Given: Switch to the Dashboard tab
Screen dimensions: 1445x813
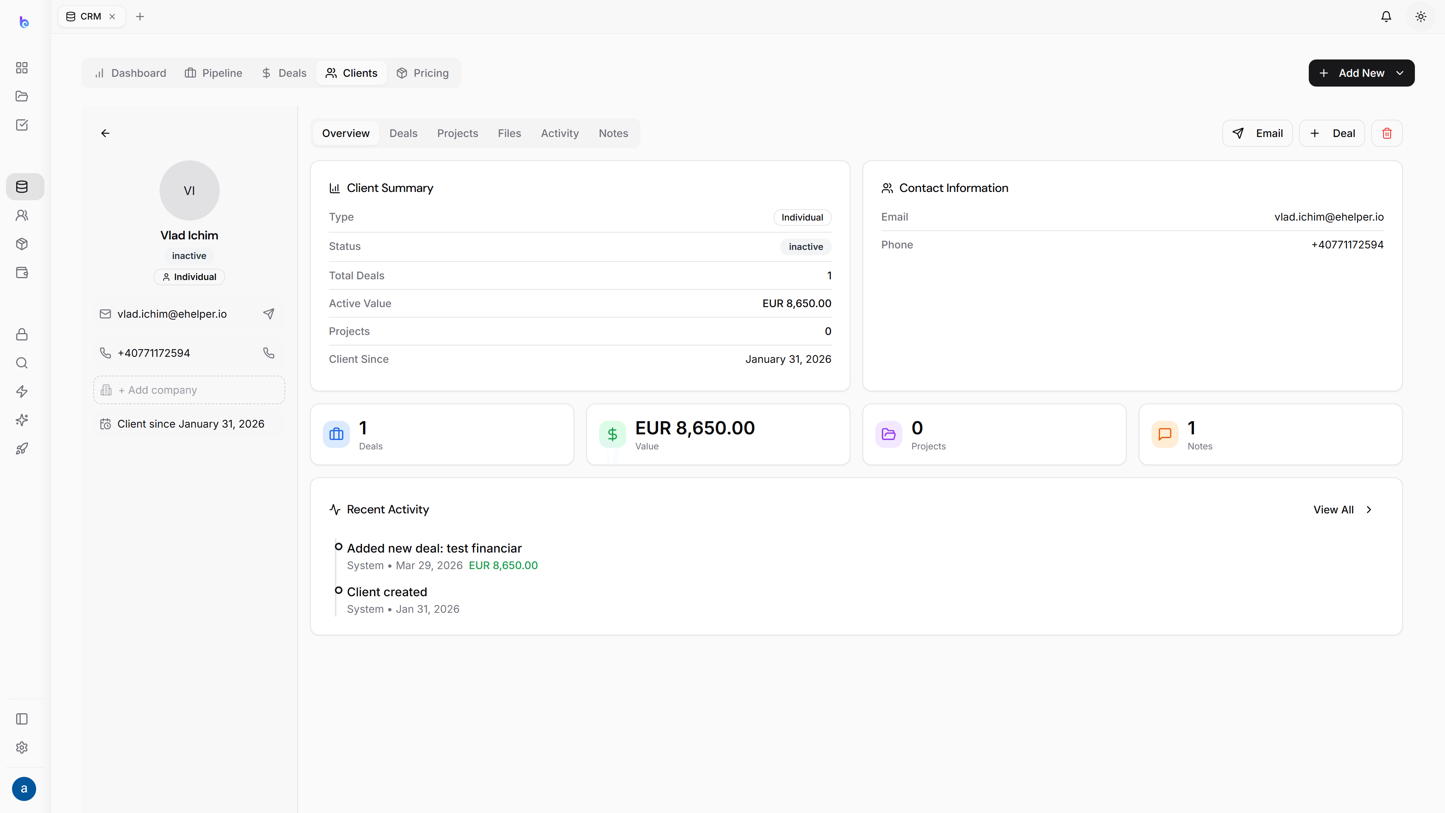Looking at the screenshot, I should tap(131, 73).
